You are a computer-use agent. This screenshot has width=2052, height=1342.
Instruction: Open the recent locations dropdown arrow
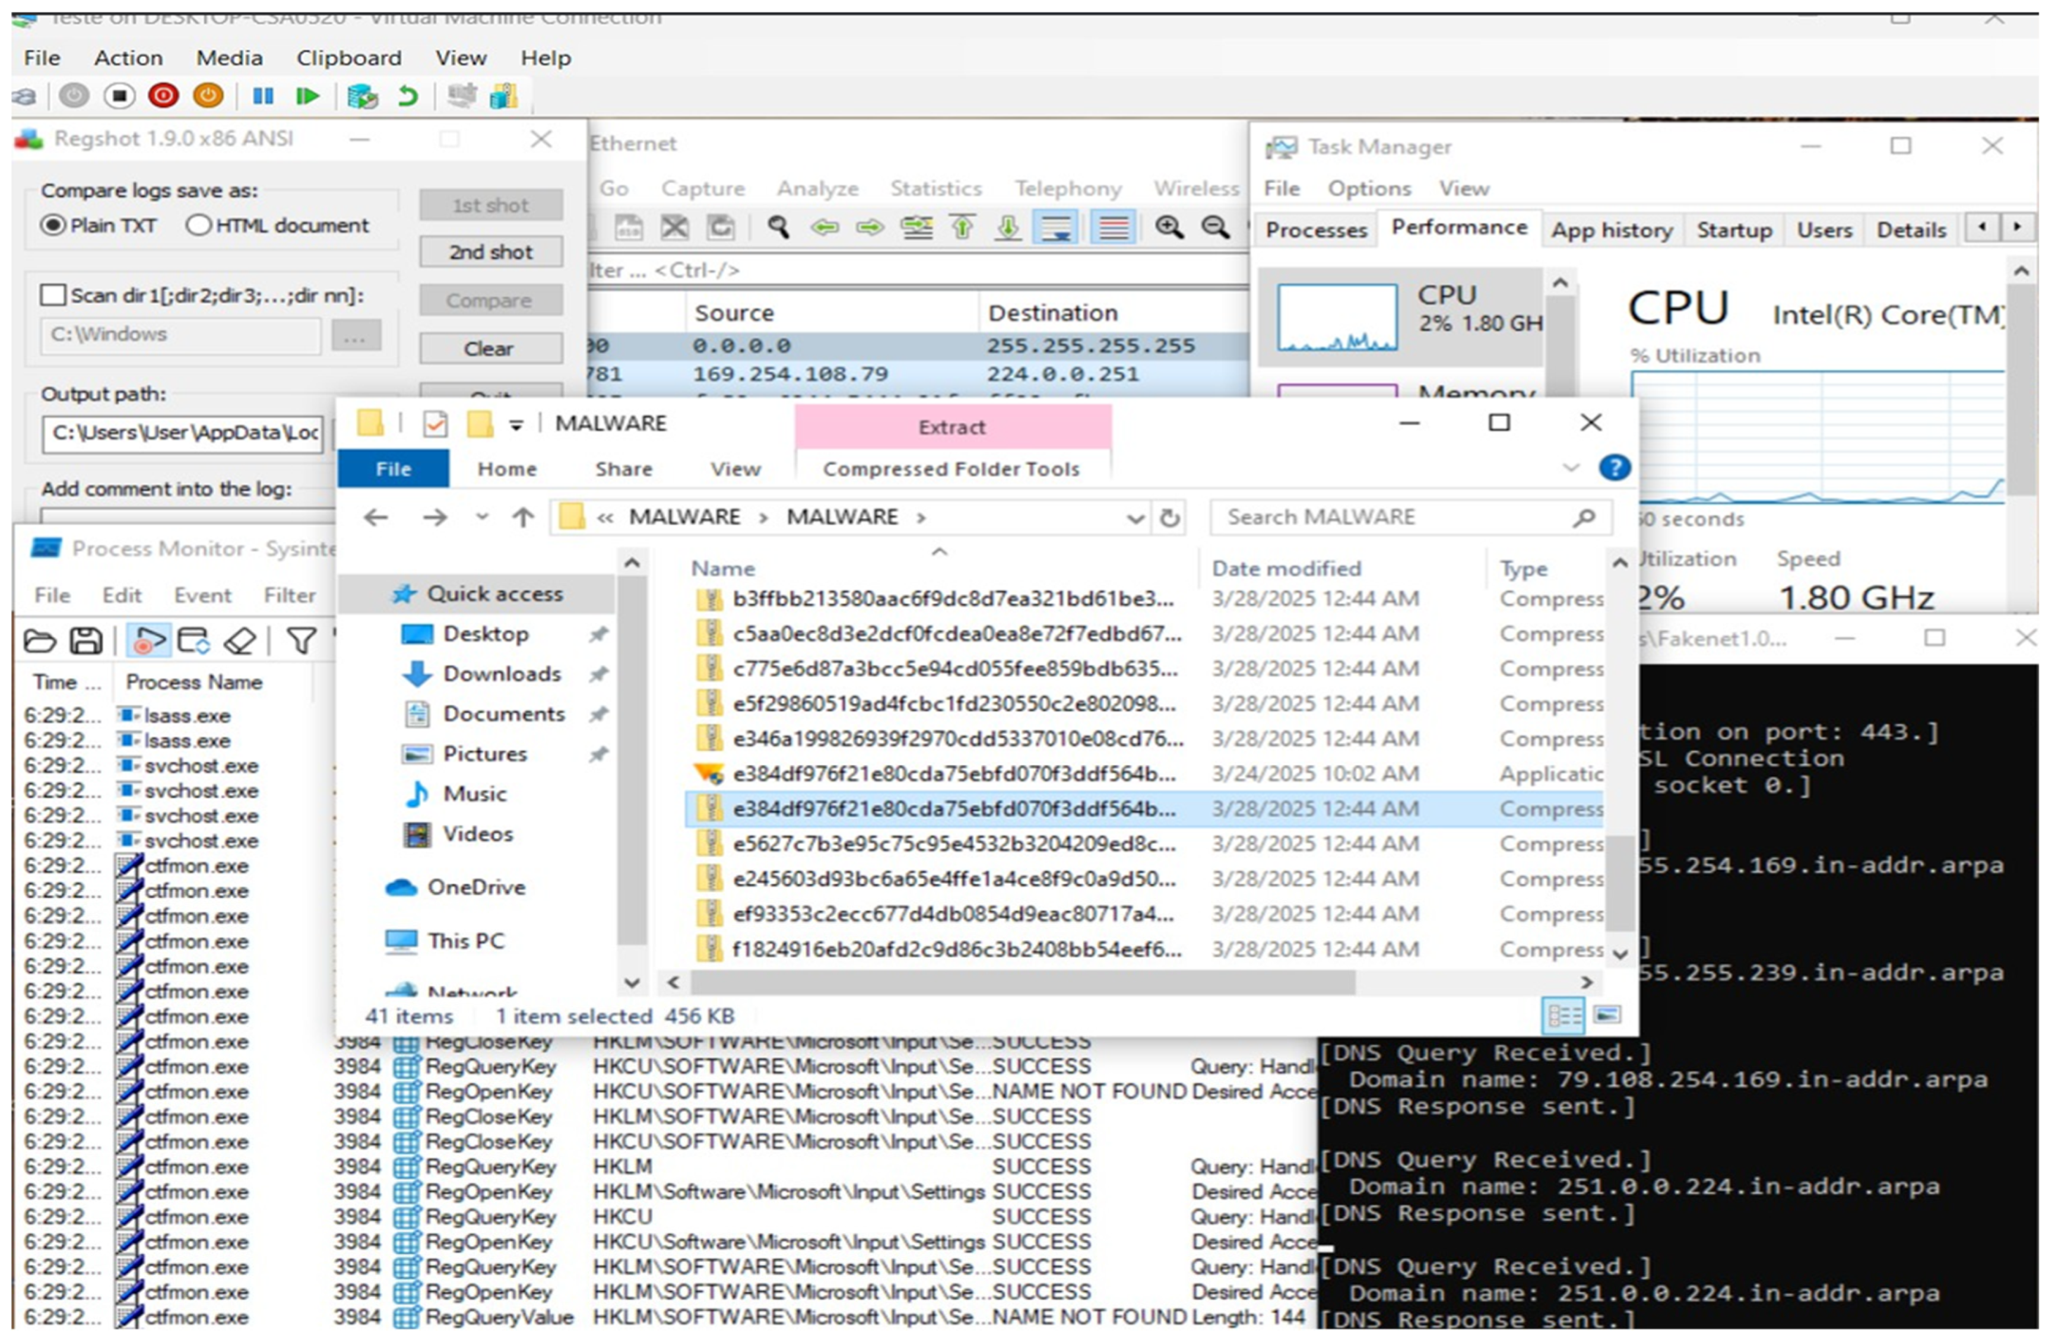click(x=482, y=518)
